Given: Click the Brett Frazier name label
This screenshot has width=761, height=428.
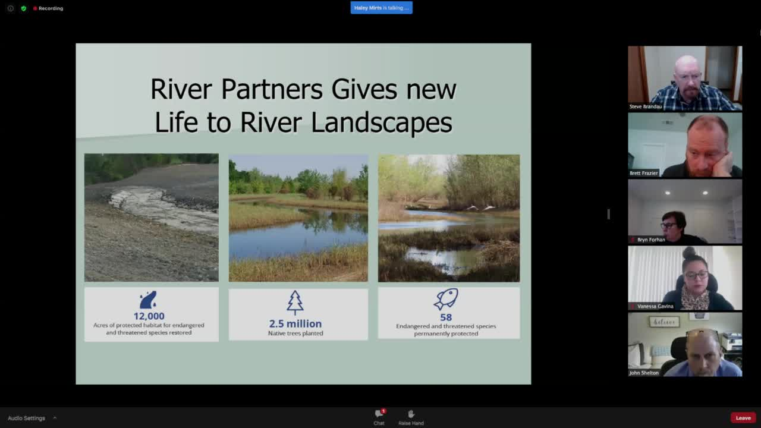Looking at the screenshot, I should pos(643,173).
